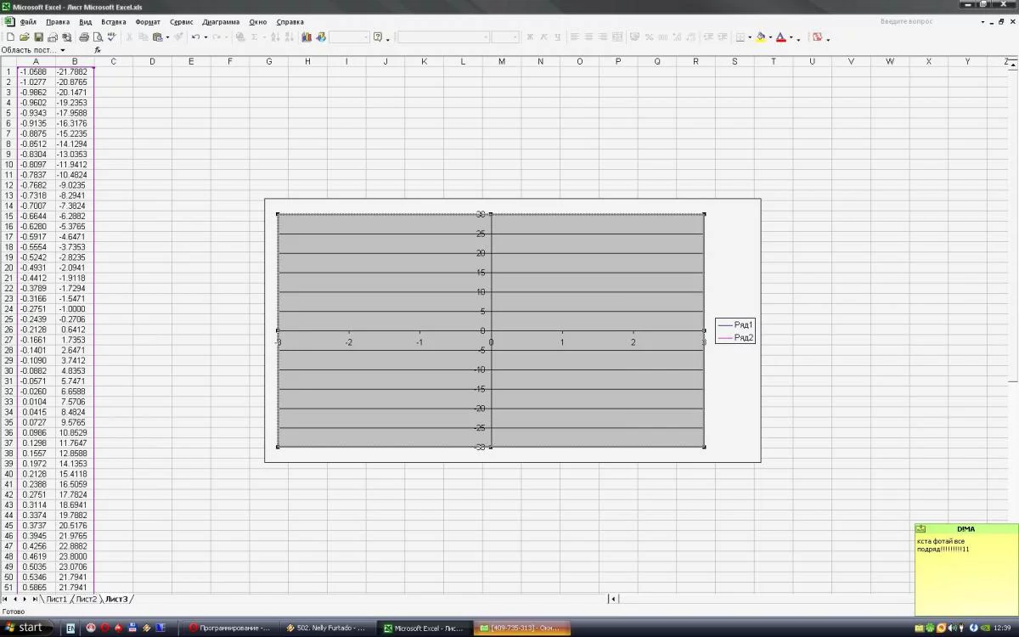Screen dimensions: 1019x637
Task: Click the Undo arrow icon
Action: point(195,37)
